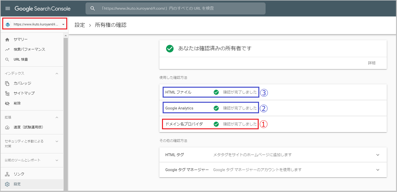
Task: Click the pages icon beside カバレッジ
Action: pyautogui.click(x=7, y=83)
